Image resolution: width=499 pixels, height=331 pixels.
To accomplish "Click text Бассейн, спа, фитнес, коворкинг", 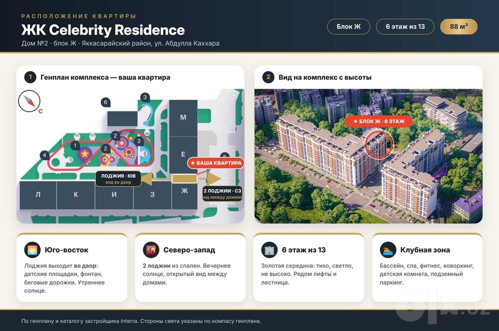I will [x=427, y=266].
